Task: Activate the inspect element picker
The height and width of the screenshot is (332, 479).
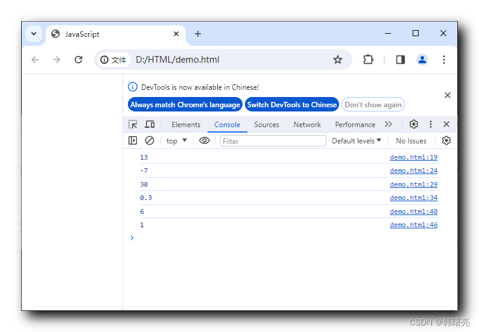Action: pyautogui.click(x=133, y=124)
